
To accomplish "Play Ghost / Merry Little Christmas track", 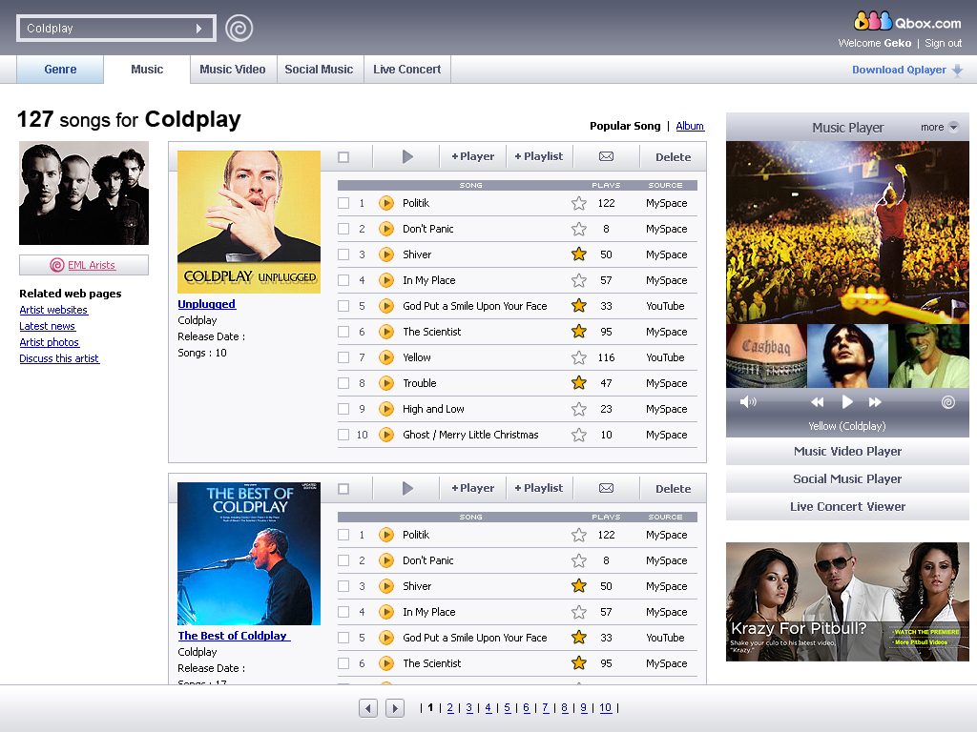I will tap(386, 435).
